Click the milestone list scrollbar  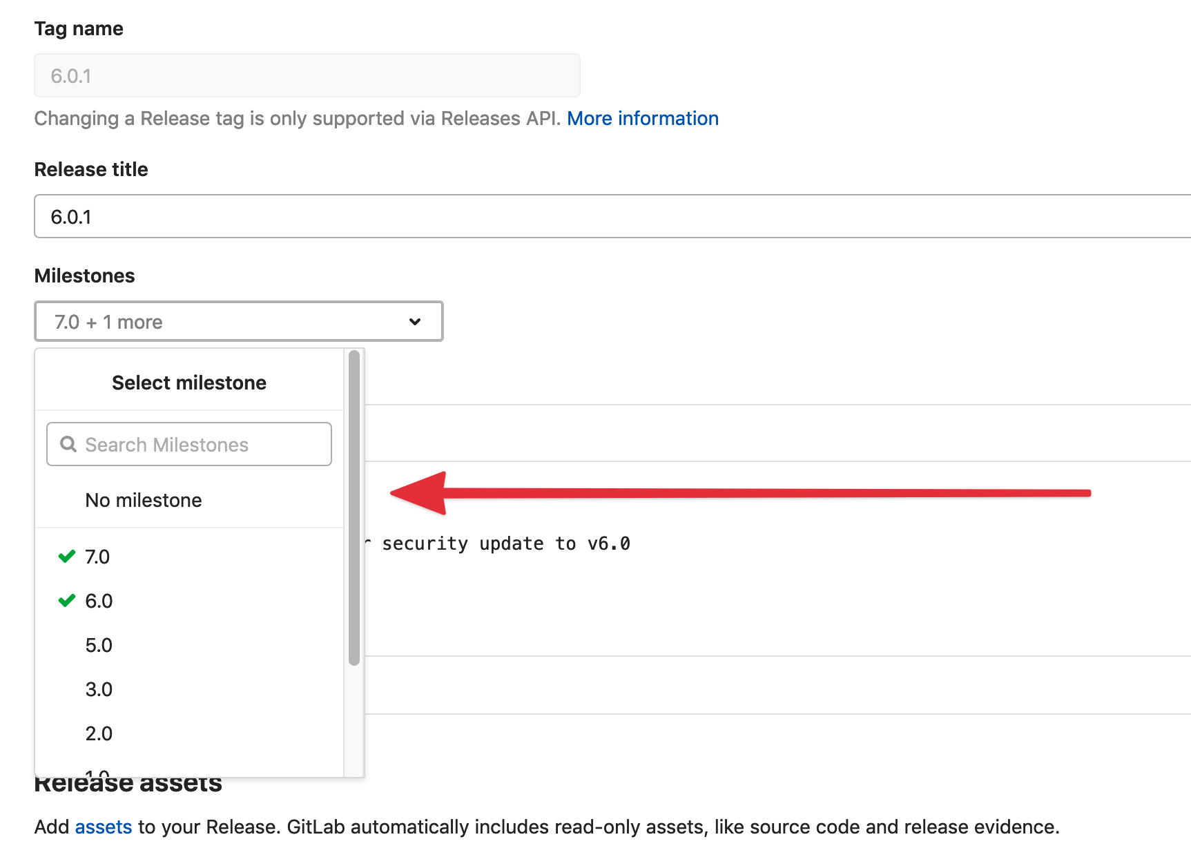tap(354, 504)
